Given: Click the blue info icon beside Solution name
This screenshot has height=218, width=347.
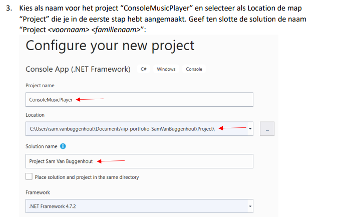Looking at the screenshot, I should coord(63,146).
